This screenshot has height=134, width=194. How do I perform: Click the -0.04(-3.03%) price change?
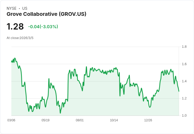43,27
